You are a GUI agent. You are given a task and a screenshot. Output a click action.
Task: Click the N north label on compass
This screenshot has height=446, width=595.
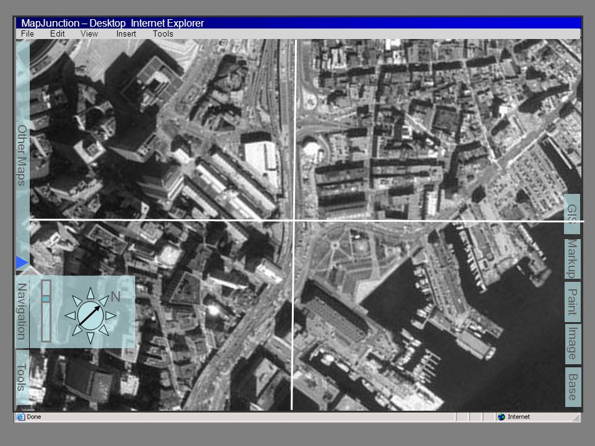tap(116, 297)
